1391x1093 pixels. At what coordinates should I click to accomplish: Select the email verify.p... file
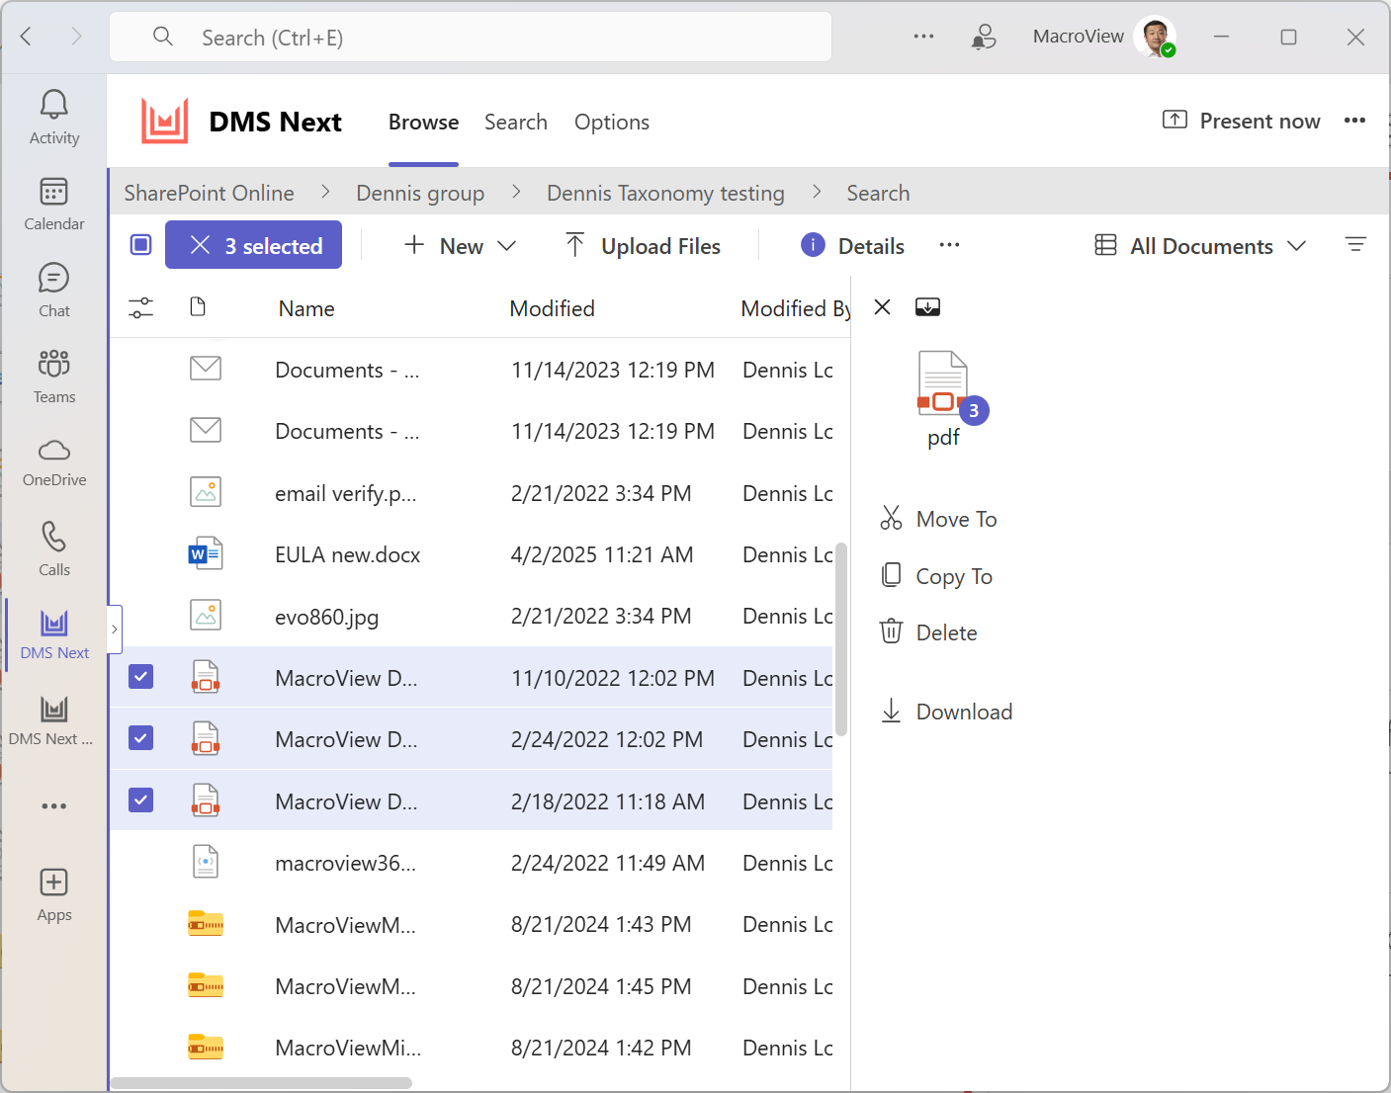click(x=471, y=493)
